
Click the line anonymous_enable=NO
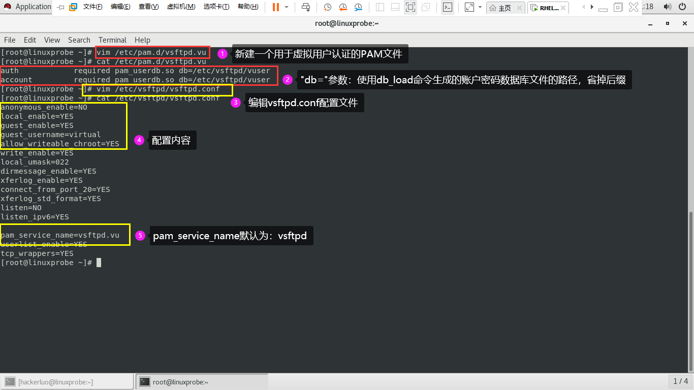[x=44, y=107]
